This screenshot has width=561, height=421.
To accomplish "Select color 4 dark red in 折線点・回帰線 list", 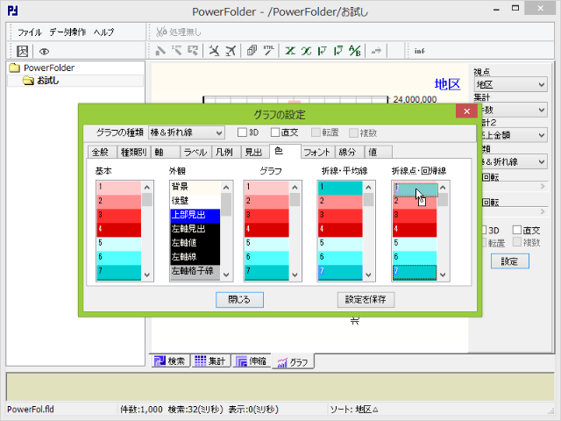I will pos(415,230).
